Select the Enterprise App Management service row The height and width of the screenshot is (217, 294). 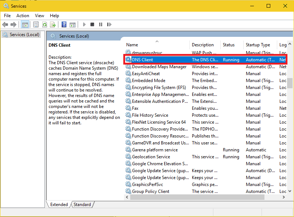click(206, 94)
